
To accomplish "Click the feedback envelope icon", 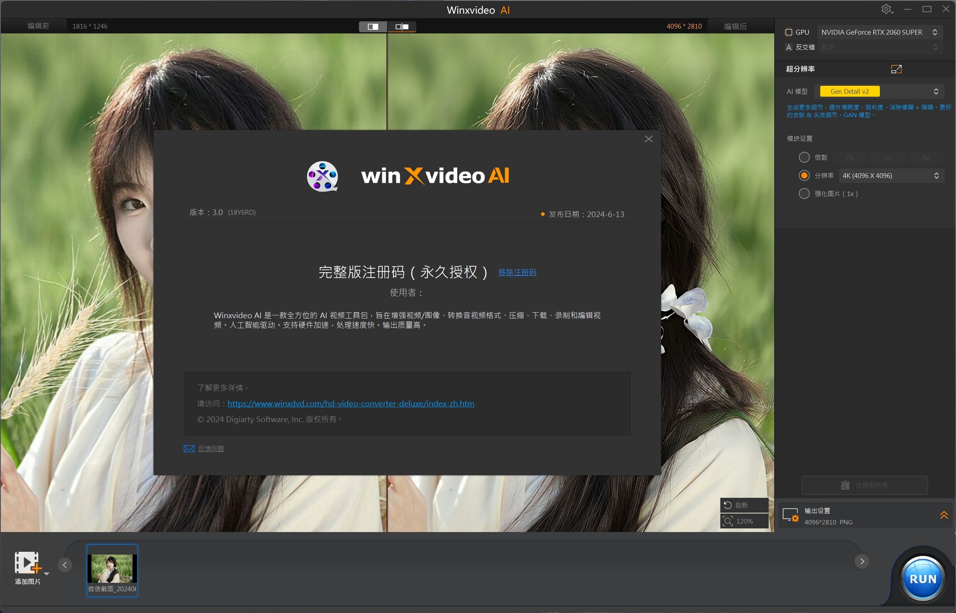I will click(189, 448).
